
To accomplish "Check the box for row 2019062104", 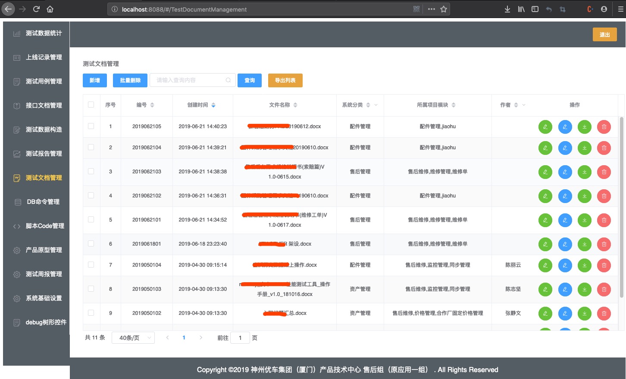I will [x=91, y=147].
